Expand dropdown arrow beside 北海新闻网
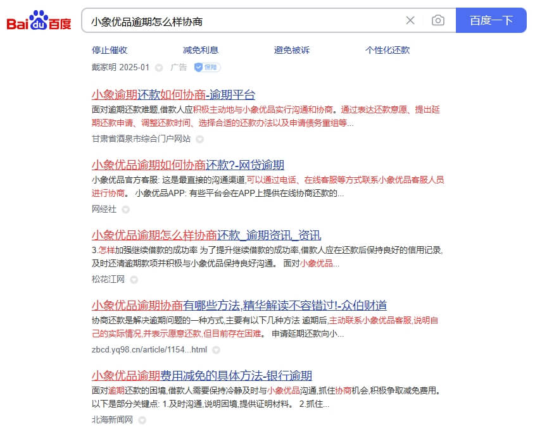Viewport: 535px width, 436px height. (142, 420)
